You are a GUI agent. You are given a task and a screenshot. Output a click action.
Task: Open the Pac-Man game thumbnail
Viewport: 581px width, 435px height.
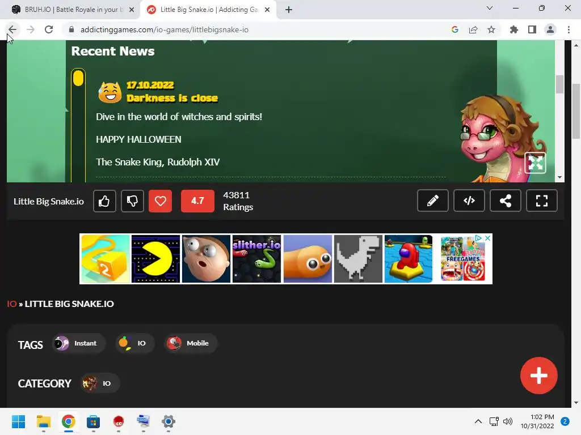(x=155, y=259)
